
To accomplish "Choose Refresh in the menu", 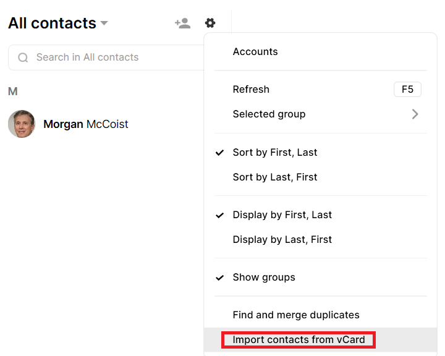I will 321,90.
